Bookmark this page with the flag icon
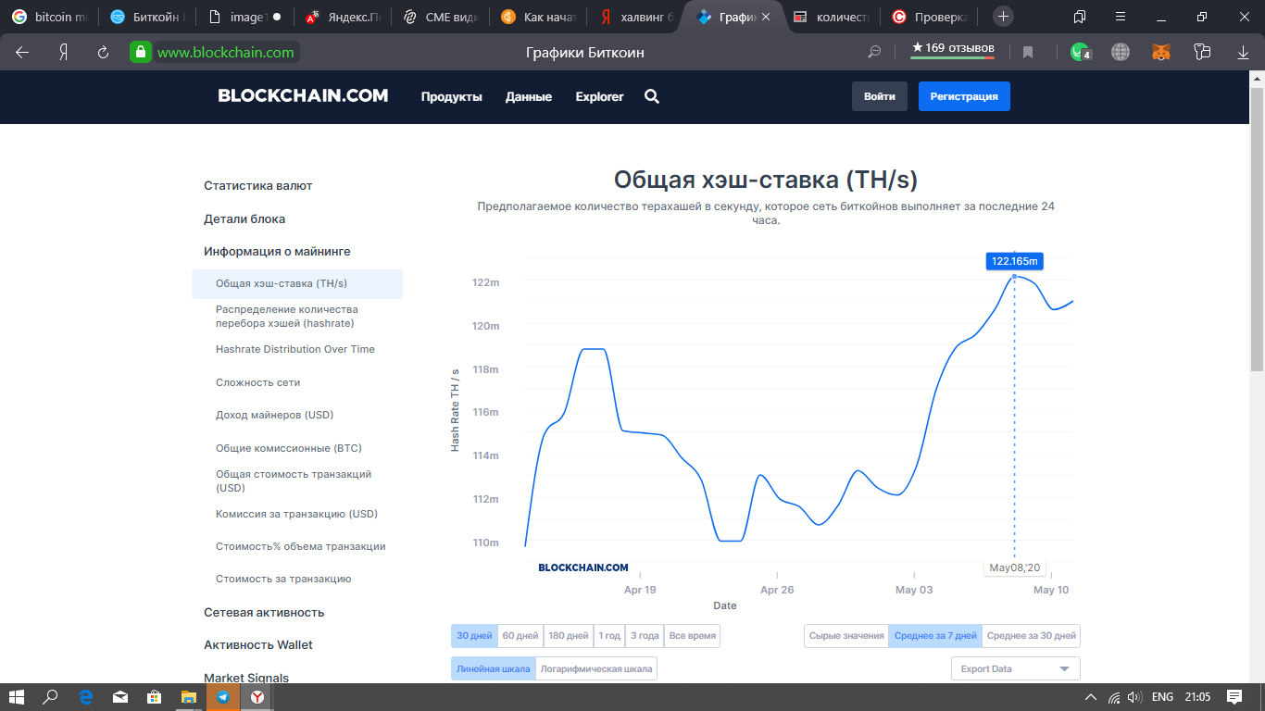 (x=1028, y=53)
